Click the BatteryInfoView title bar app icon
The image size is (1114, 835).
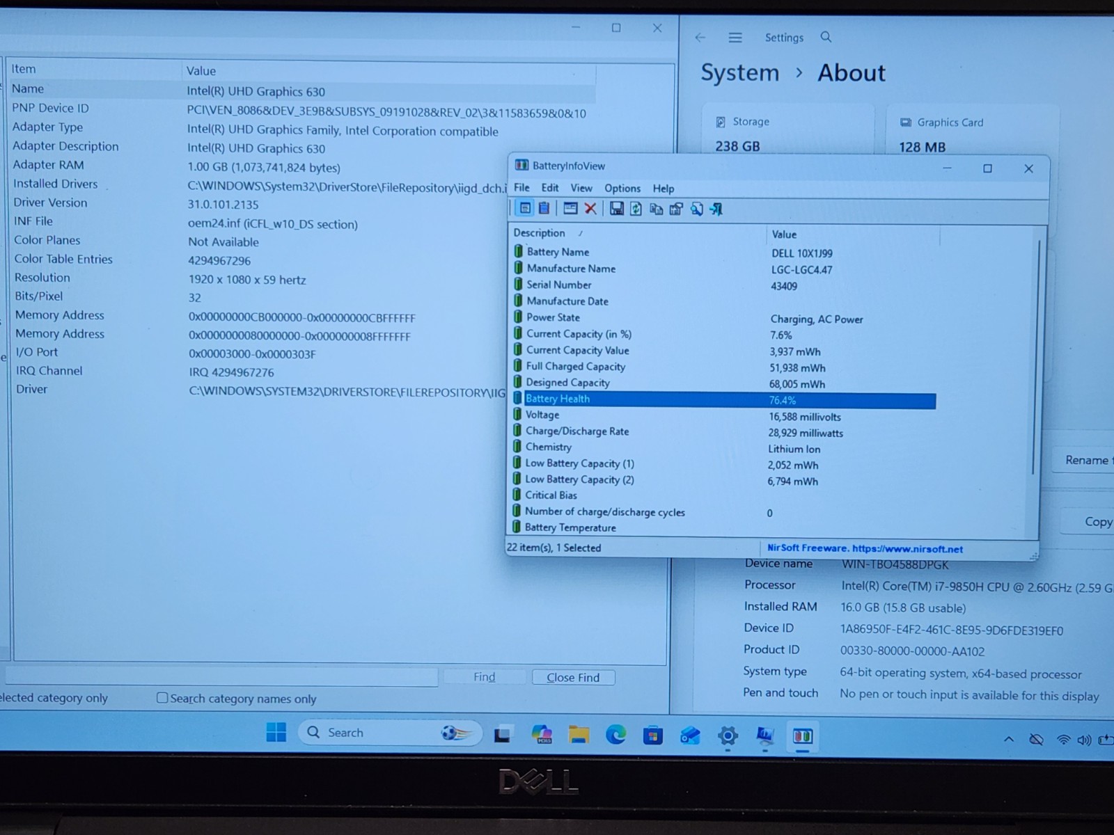521,165
